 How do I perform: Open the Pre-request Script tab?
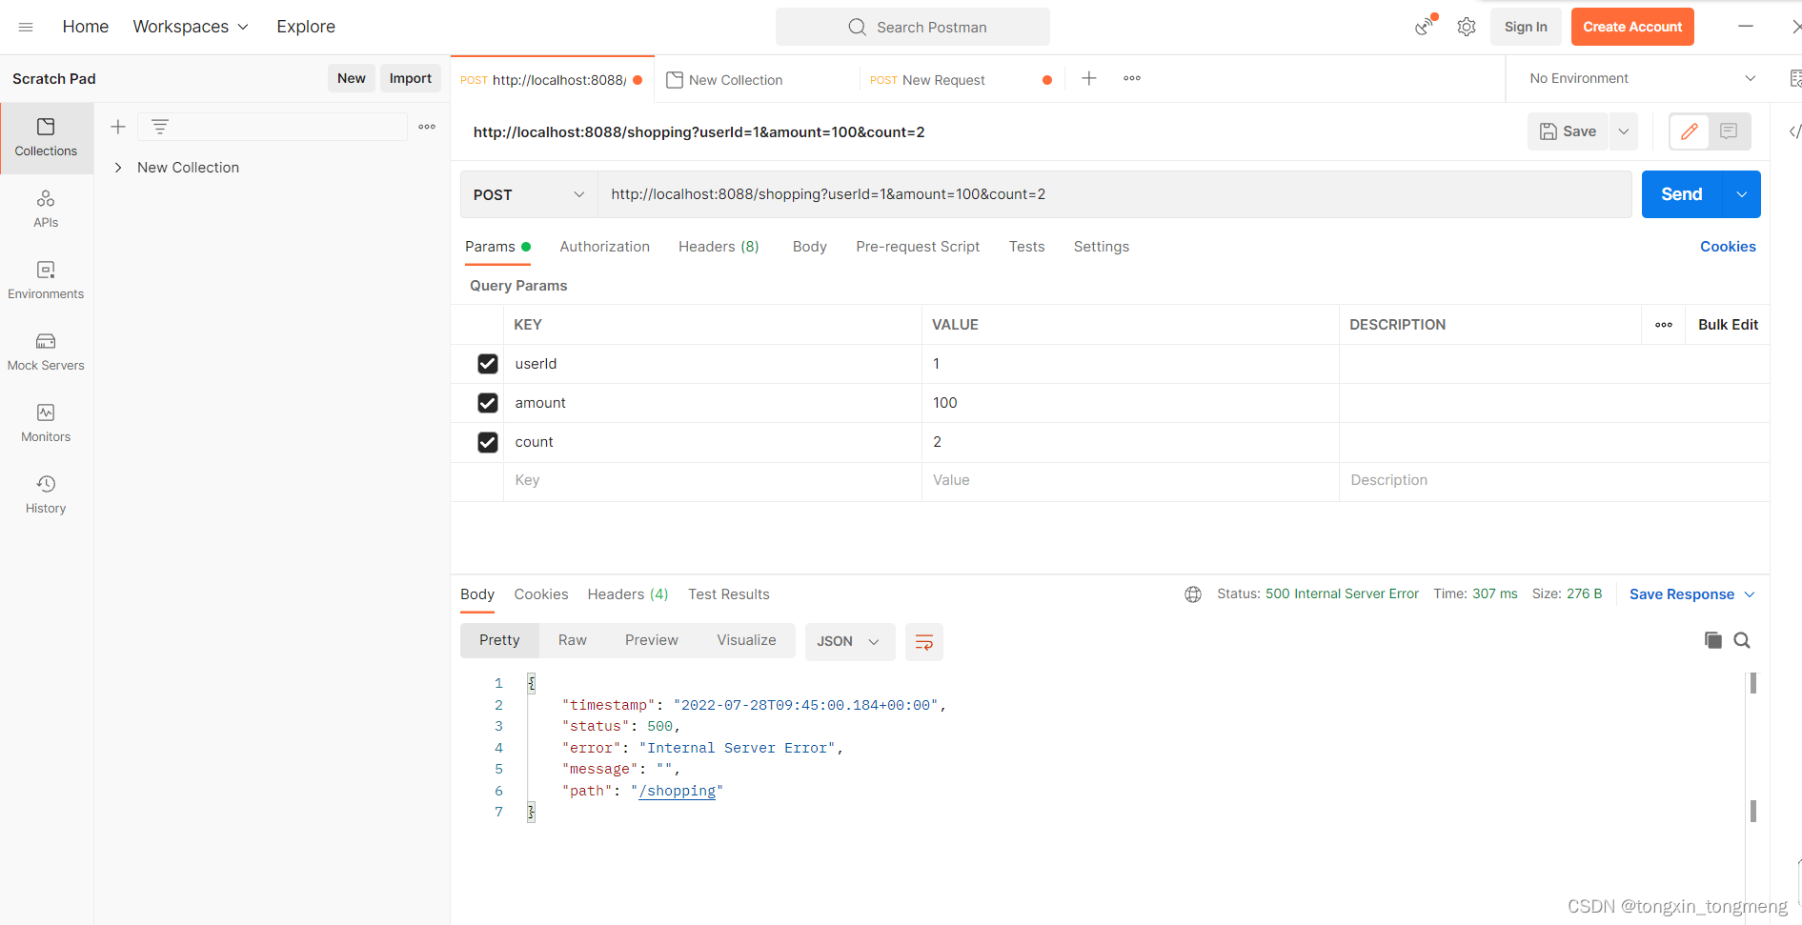[918, 247]
